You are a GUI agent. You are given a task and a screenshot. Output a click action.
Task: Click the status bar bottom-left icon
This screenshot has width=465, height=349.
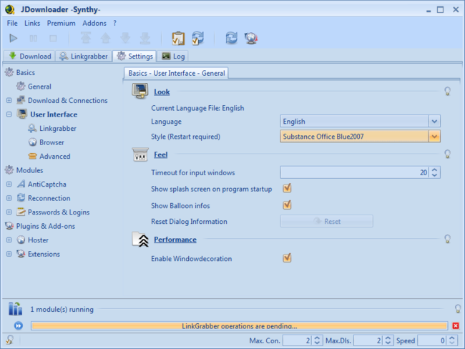pyautogui.click(x=10, y=340)
